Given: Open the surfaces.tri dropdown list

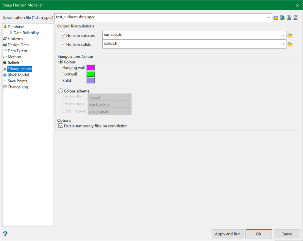Looking at the screenshot, I should coord(283,35).
